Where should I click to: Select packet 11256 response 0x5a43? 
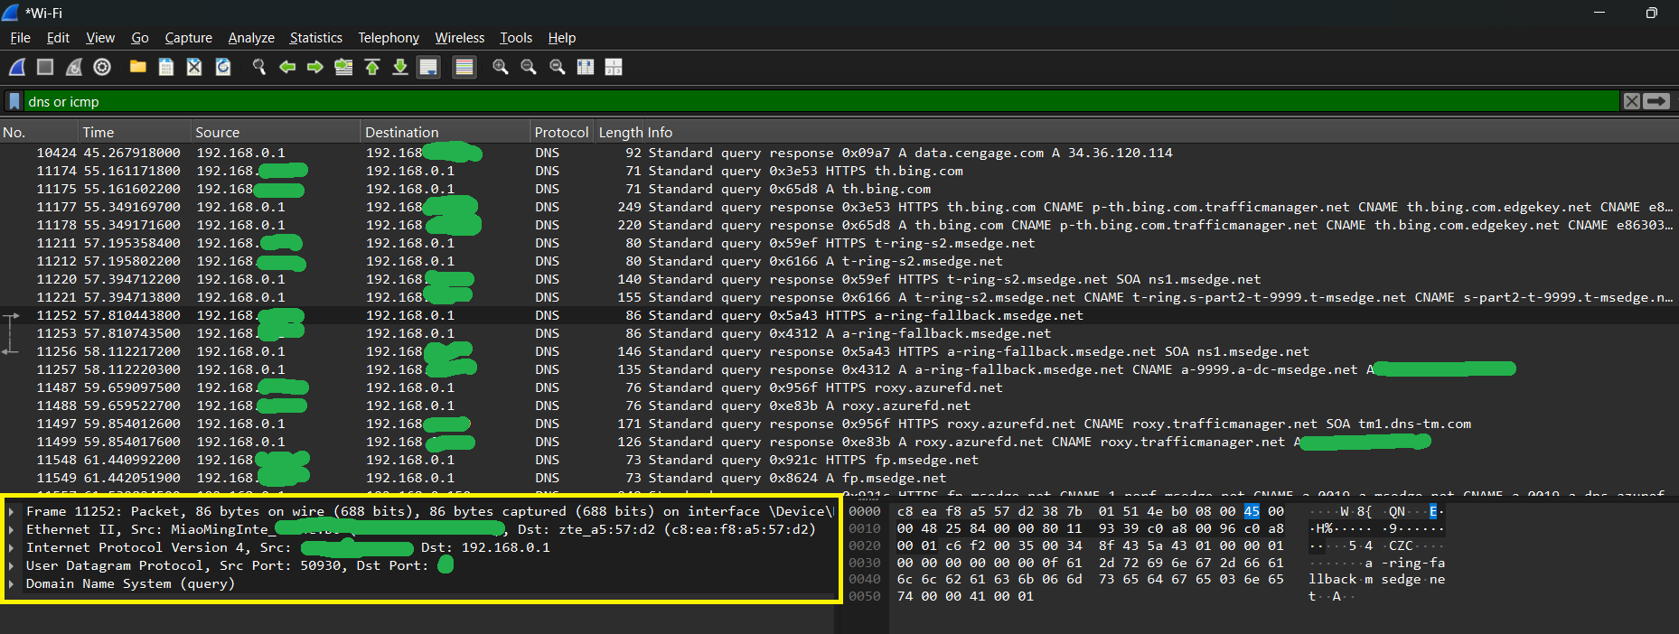pos(839,351)
